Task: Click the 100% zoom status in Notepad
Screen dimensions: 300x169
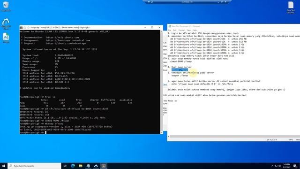Action: click(291, 140)
